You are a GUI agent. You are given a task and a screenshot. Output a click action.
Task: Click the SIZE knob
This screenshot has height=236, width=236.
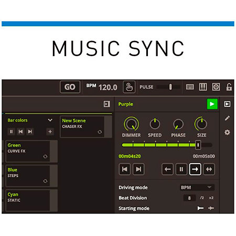tap(201, 124)
